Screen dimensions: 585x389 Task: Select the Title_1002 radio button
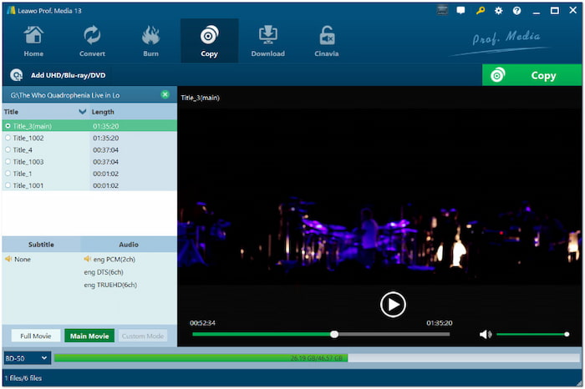(x=8, y=138)
